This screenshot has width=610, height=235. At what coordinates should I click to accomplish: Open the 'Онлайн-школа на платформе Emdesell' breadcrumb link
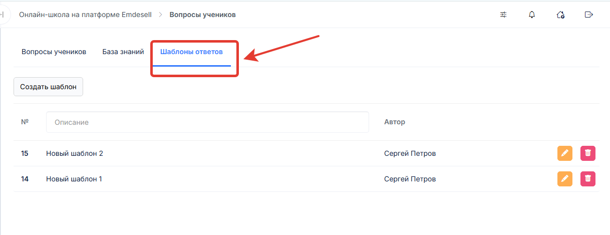point(85,15)
